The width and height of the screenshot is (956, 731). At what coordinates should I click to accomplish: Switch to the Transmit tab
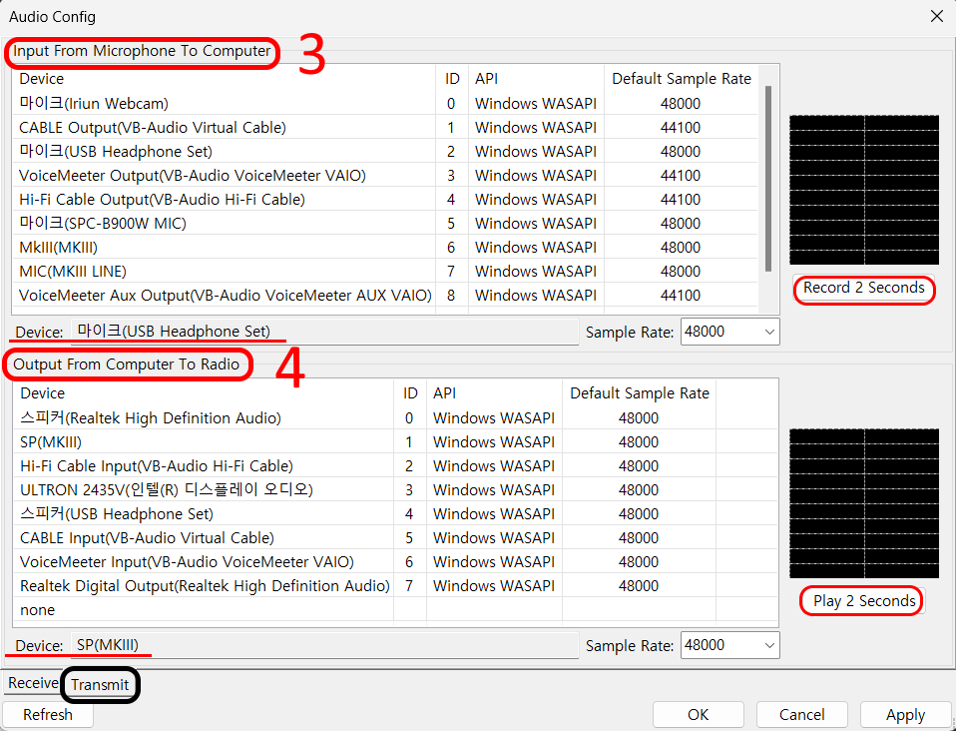(100, 684)
